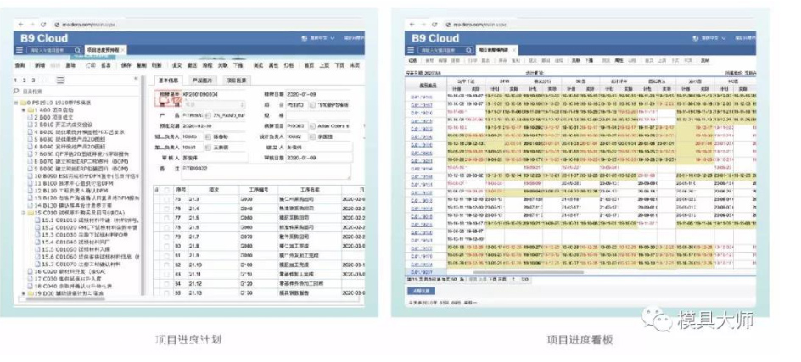This screenshot has width=801, height=362.
Task: Click the 保存 button in the left toolbar
Action: (x=126, y=64)
